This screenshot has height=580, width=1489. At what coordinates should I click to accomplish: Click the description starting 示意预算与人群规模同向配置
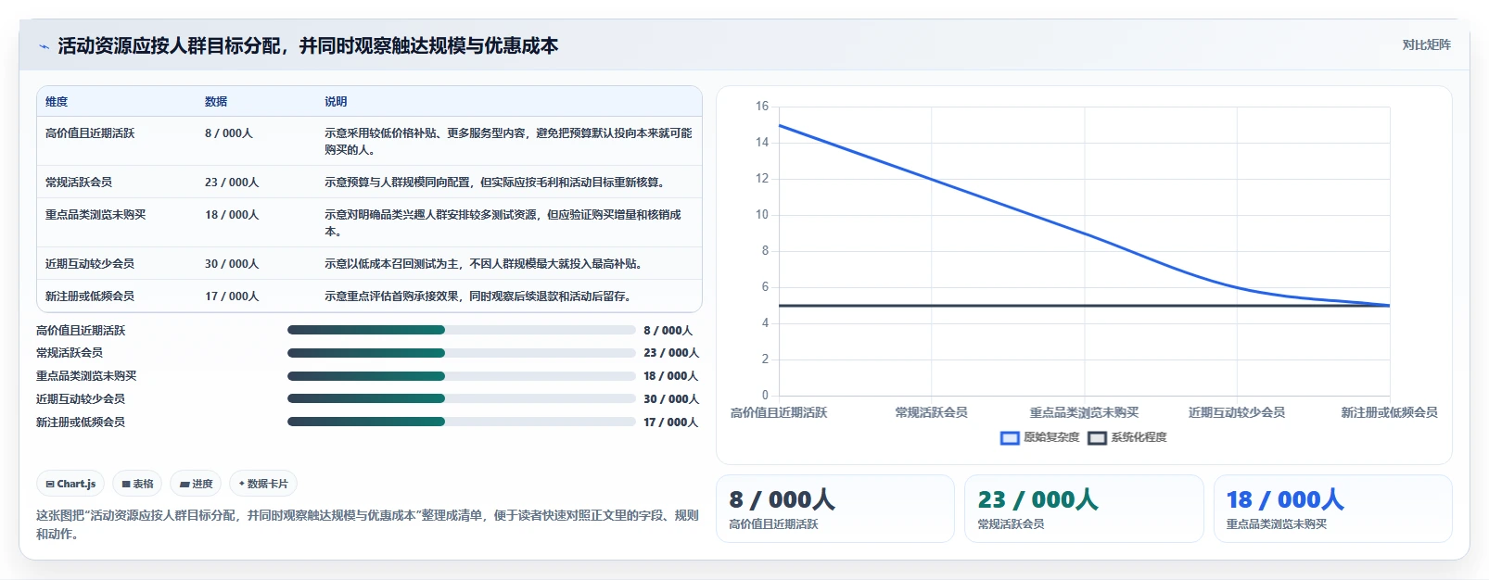(x=494, y=183)
